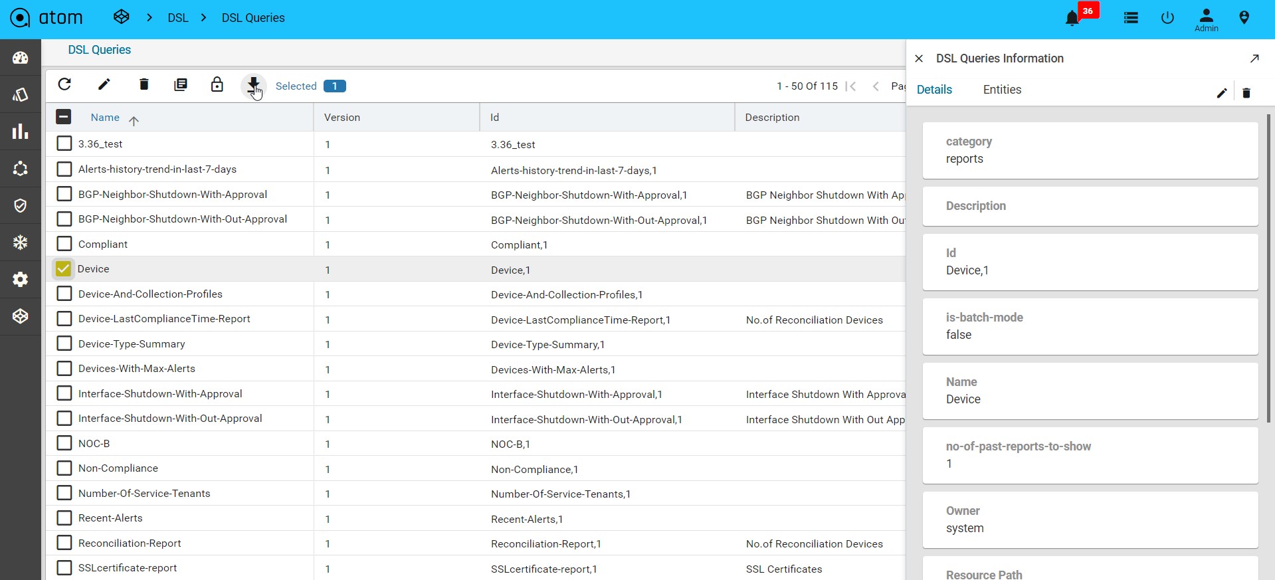This screenshot has height=580, width=1275.
Task: Click the Owner system card
Action: click(1090, 520)
